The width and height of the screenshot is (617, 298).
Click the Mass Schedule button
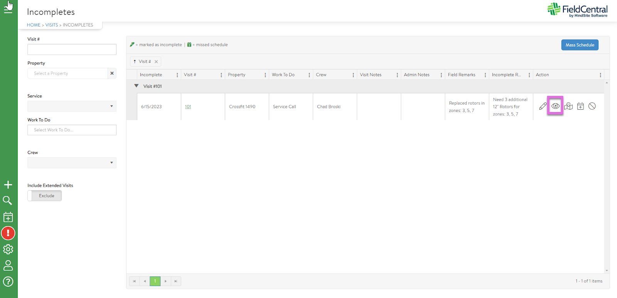[580, 45]
